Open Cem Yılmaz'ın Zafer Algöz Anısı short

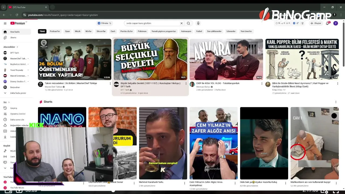213,143
